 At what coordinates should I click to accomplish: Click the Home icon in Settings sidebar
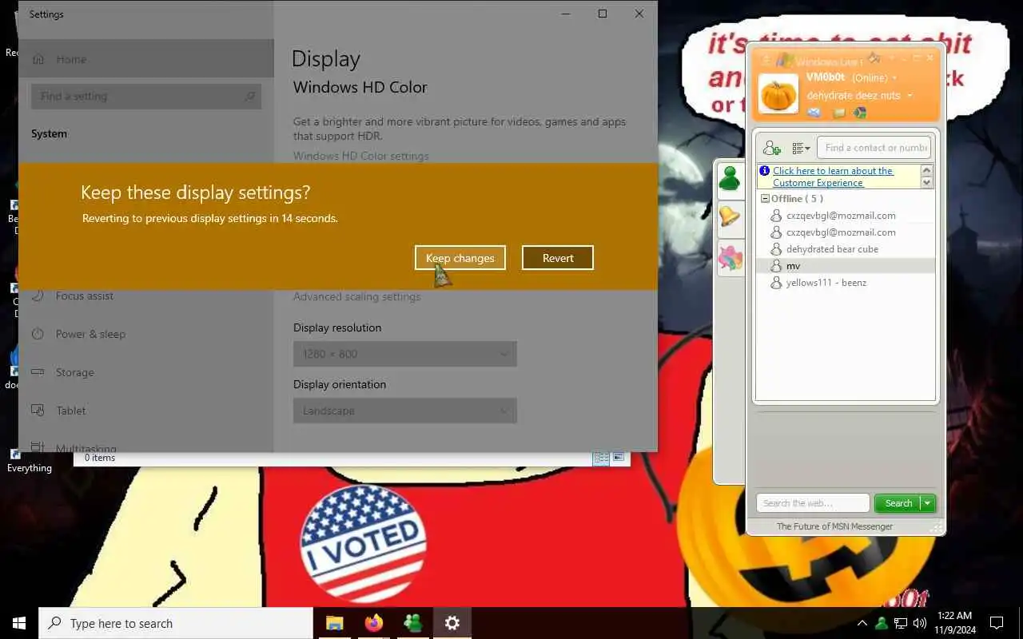tap(38, 59)
